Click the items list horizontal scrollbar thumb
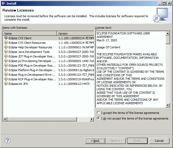Image resolution: width=173 pixels, height=148 pixels. pos(42,119)
